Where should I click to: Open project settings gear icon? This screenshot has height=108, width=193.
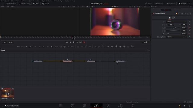tap(190, 106)
